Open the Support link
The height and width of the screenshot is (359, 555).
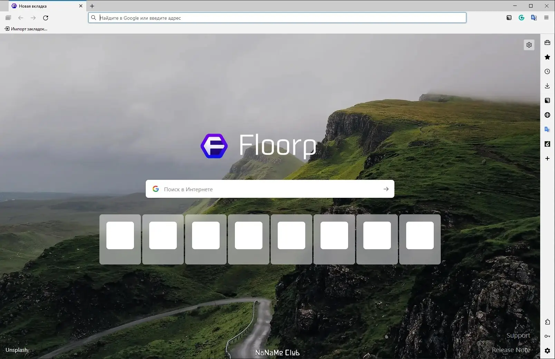click(518, 336)
